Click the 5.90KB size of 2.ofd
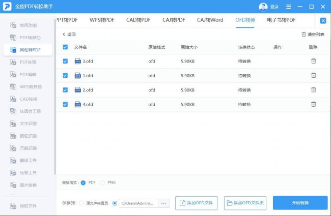The height and width of the screenshot is (216, 331). coord(187,90)
